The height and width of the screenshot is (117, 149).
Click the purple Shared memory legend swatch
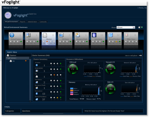coord(72,92)
